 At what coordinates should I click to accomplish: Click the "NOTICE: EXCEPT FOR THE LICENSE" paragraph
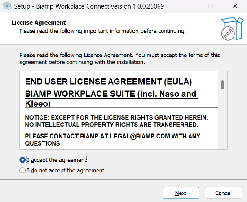click(x=117, y=121)
